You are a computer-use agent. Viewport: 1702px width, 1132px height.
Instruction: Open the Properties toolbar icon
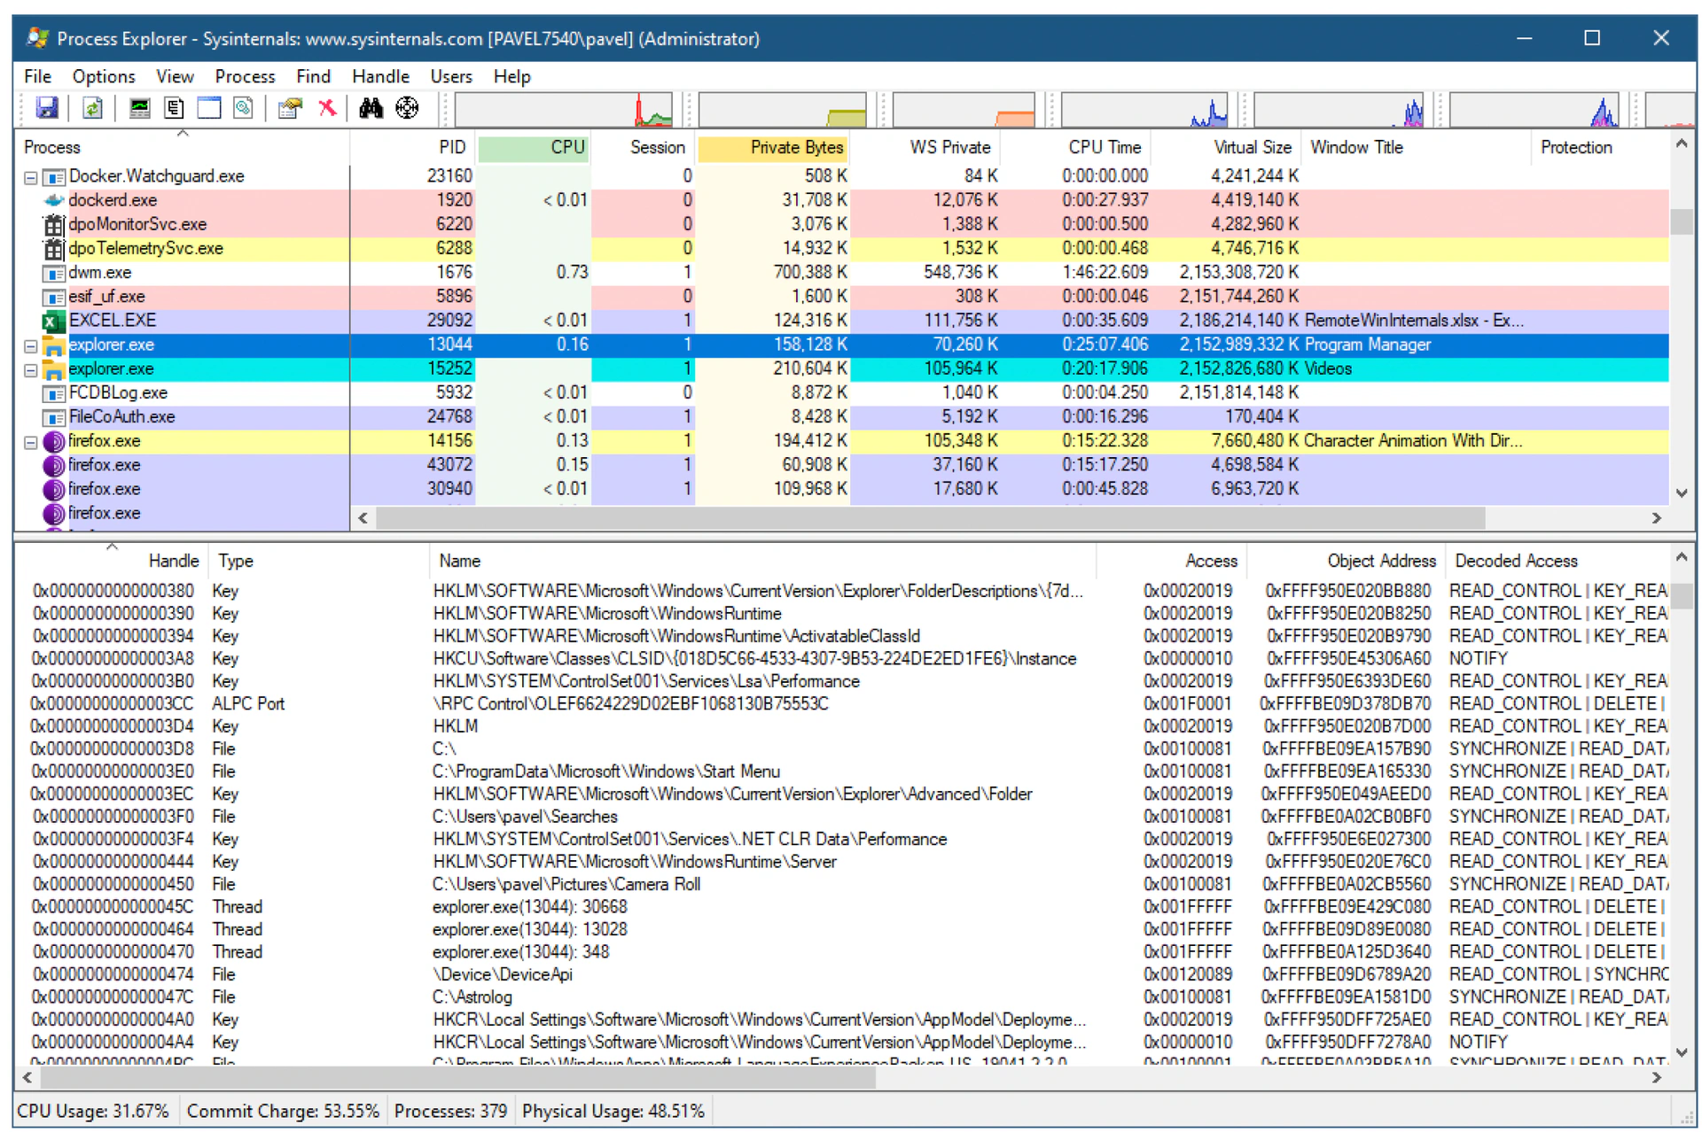click(x=290, y=109)
